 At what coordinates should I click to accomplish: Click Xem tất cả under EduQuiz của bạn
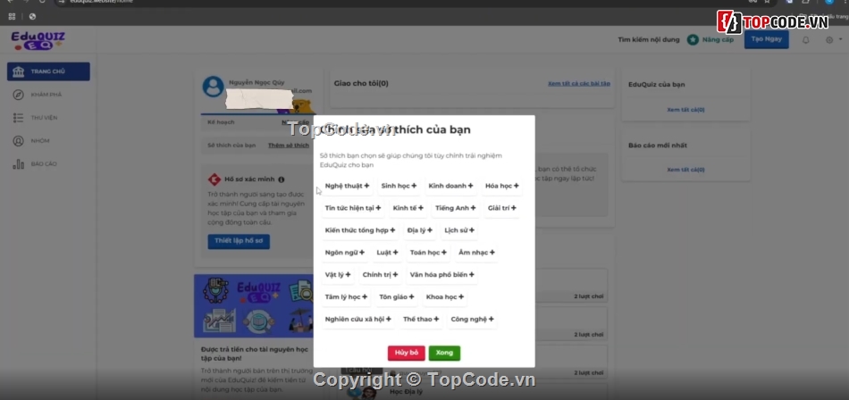coord(686,110)
